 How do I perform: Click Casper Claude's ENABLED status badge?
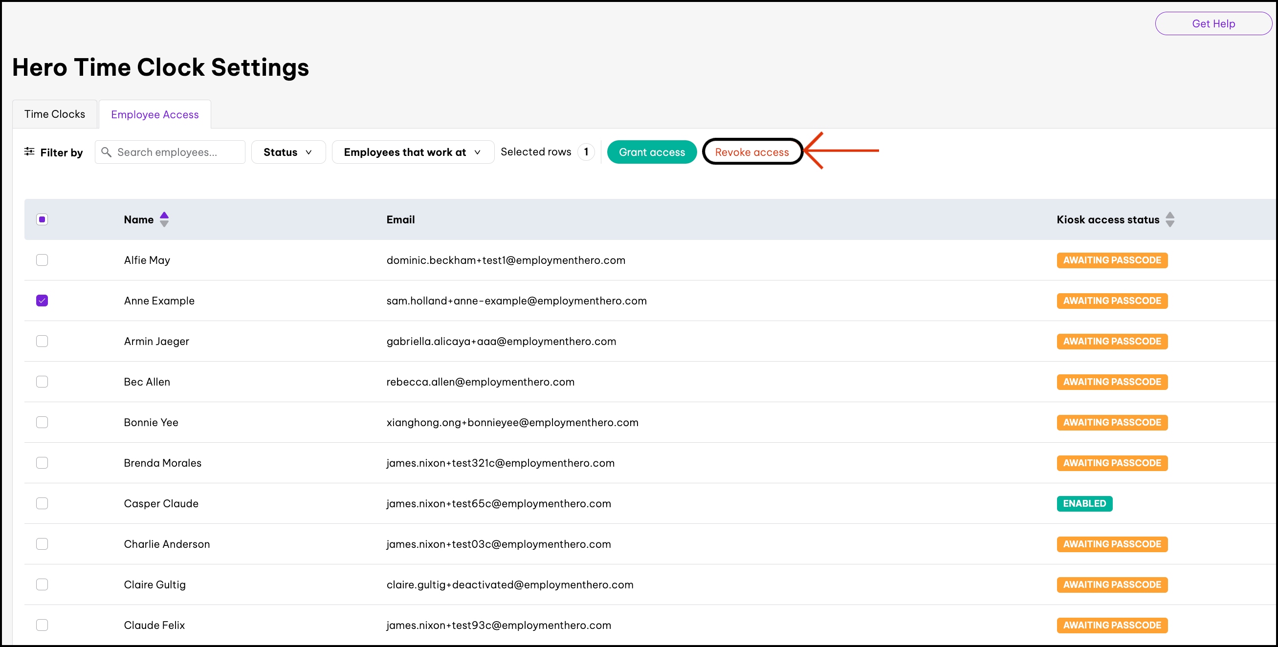[1084, 503]
